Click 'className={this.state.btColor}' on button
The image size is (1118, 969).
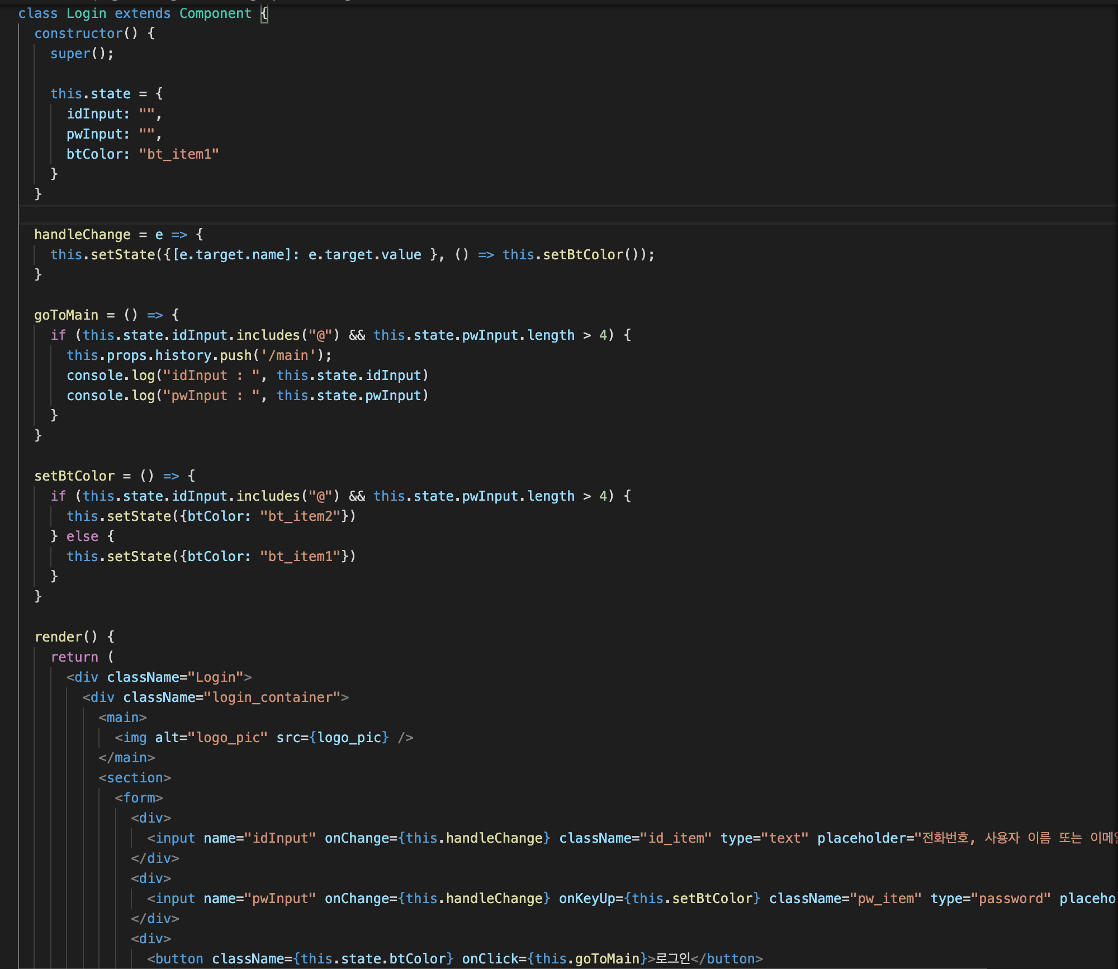point(333,959)
